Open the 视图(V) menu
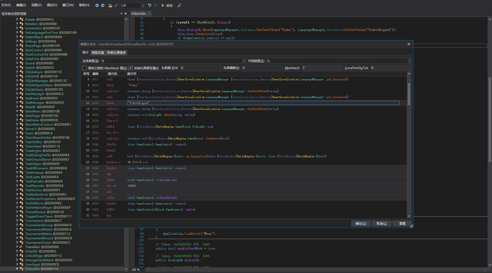This screenshot has height=273, width=492. [37, 5]
